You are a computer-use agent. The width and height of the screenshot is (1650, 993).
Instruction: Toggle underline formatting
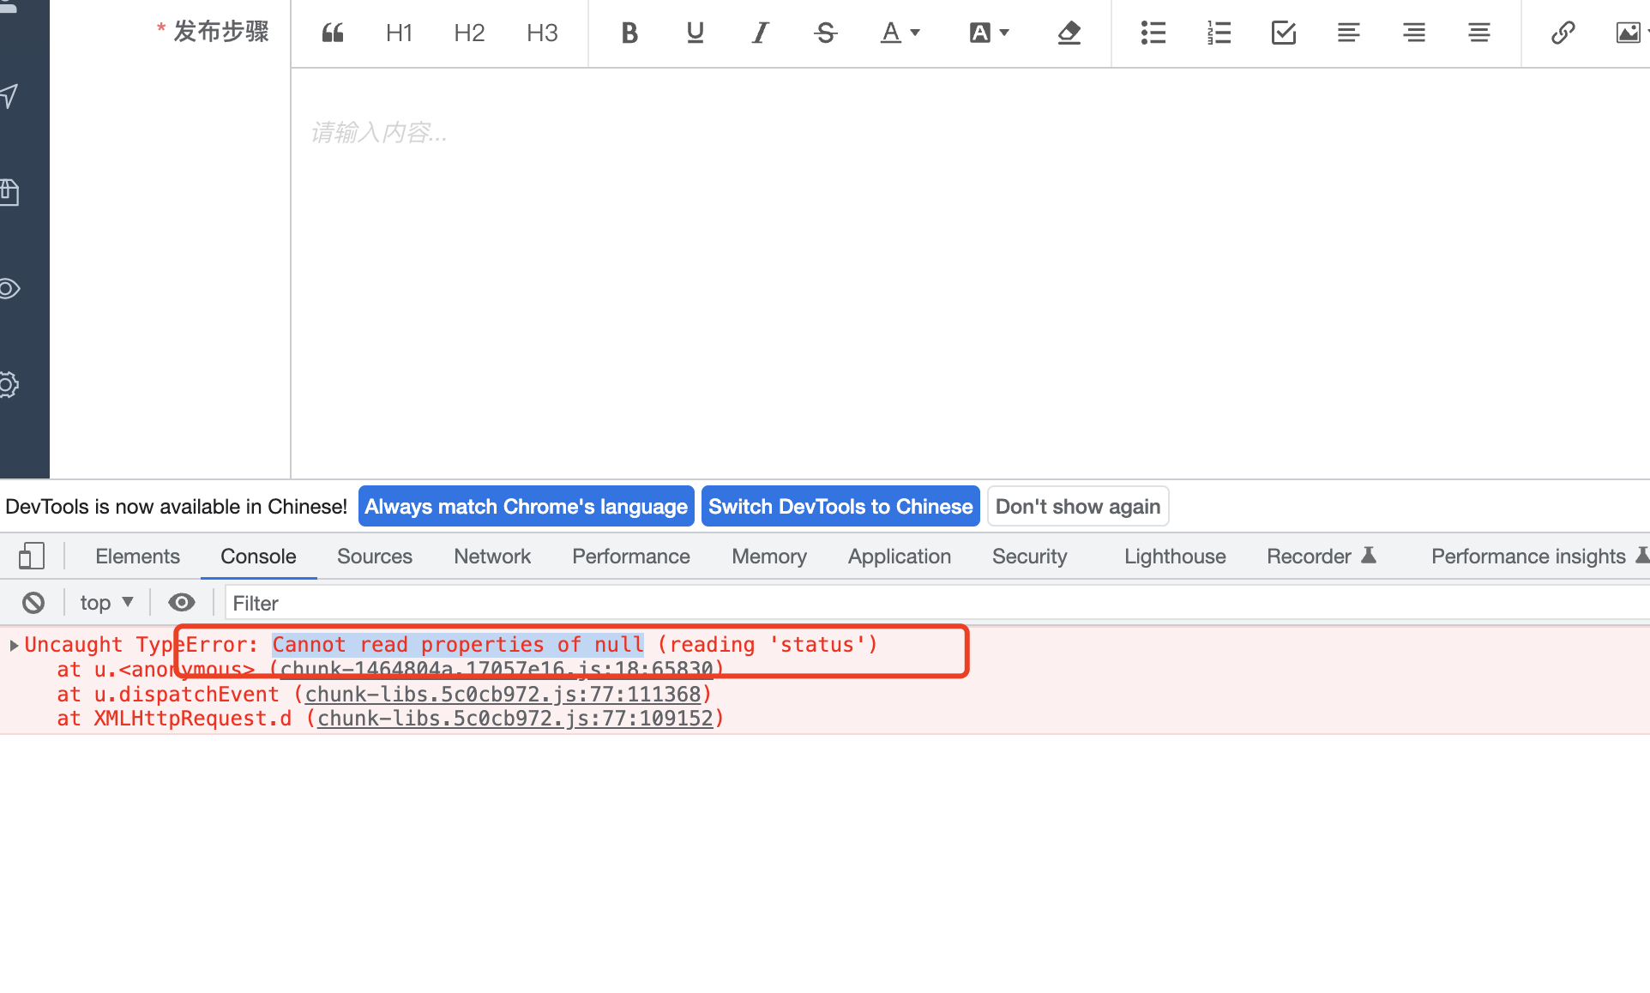click(x=694, y=33)
